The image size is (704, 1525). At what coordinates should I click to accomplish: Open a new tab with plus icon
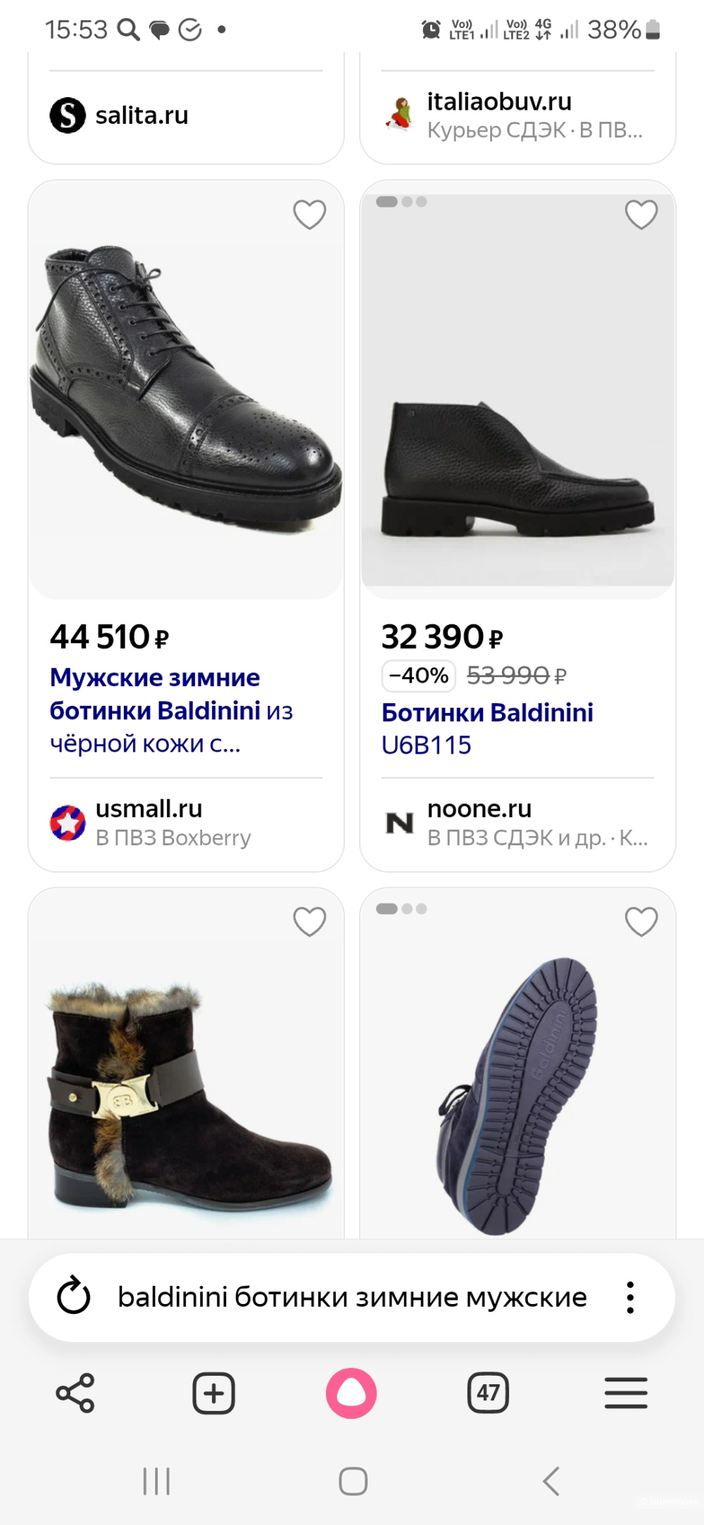point(213,1393)
